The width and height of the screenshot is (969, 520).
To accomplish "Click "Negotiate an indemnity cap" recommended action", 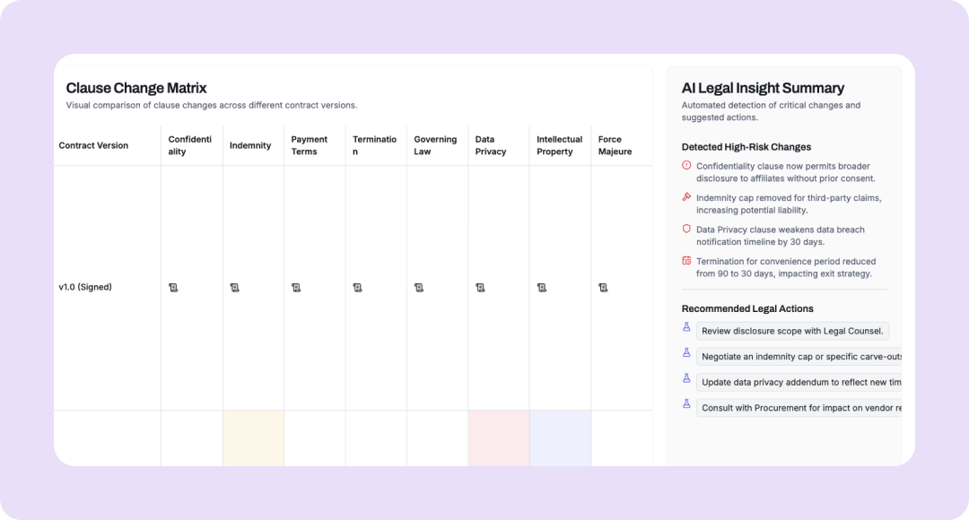I will [800, 356].
